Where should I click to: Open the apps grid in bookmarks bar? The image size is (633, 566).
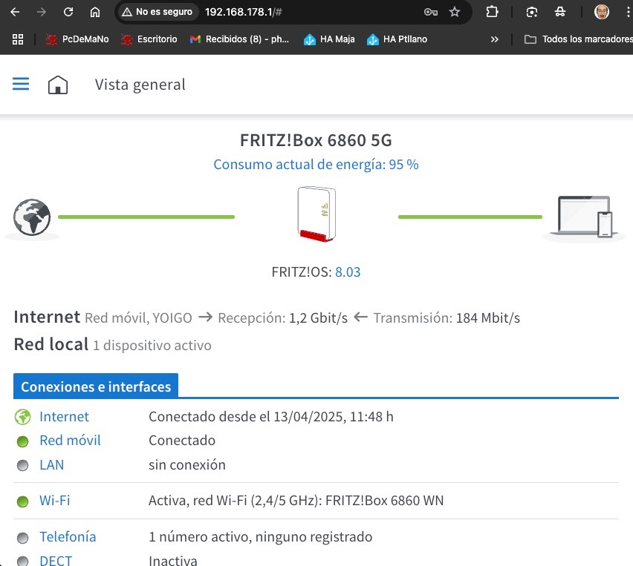coord(18,39)
